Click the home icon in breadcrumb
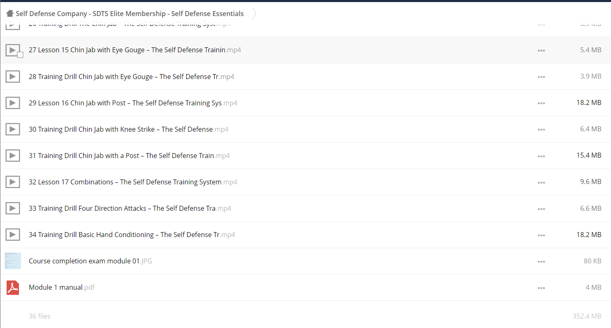This screenshot has width=611, height=328. (x=10, y=14)
